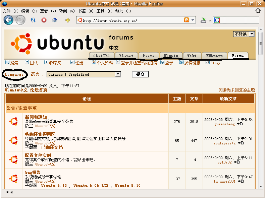Open the Chinese [ Simplified ] language dropdown
This screenshot has width=265, height=198.
coord(84,74)
